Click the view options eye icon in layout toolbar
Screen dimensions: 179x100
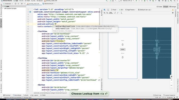click(x=104, y=13)
